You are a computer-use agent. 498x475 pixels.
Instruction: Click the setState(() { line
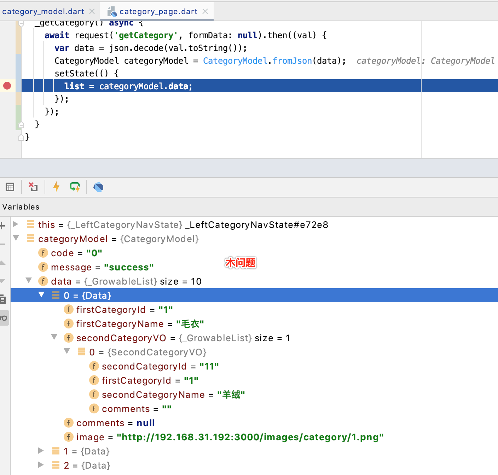(x=86, y=74)
